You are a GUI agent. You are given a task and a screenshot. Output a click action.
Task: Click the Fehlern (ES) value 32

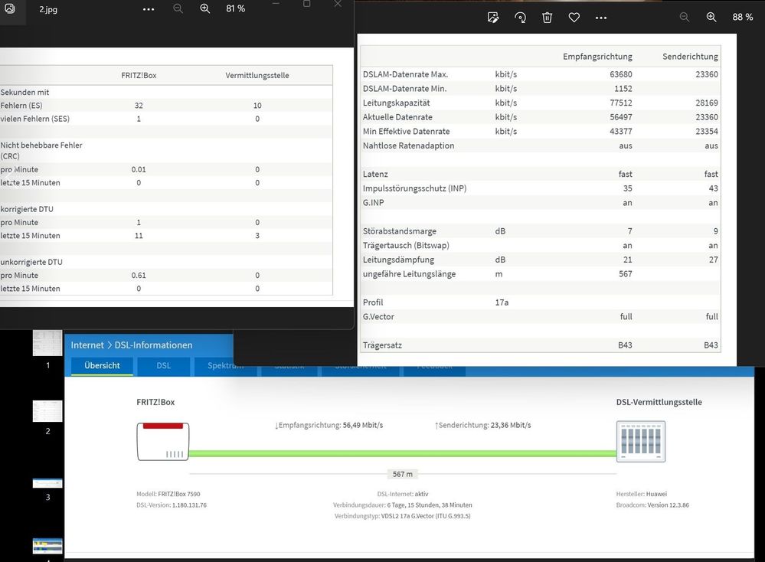pyautogui.click(x=139, y=106)
